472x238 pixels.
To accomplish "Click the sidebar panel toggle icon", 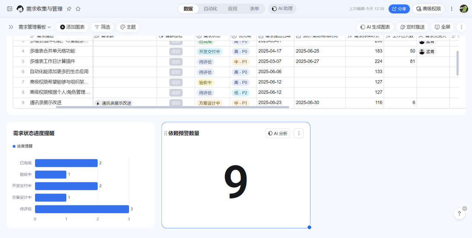I will click(10, 9).
